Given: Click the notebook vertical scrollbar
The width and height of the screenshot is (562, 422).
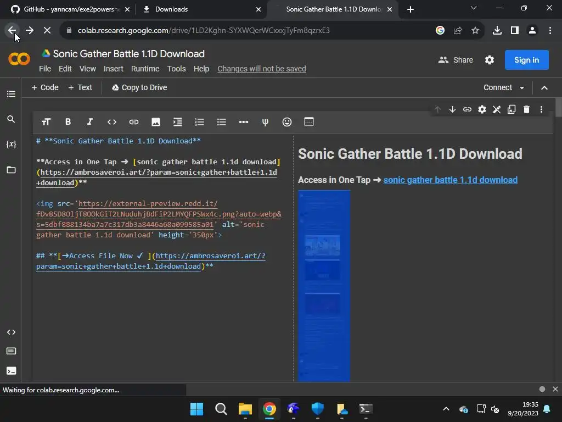Looking at the screenshot, I should point(558,108).
